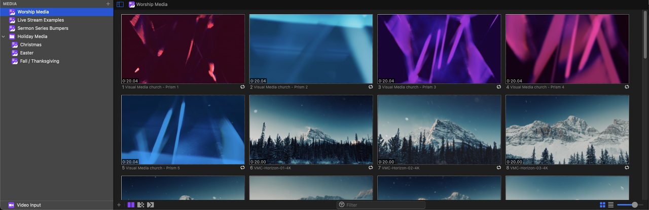
Task: Click the label 'VMC-Horizon-01-4K'
Action: click(x=272, y=168)
